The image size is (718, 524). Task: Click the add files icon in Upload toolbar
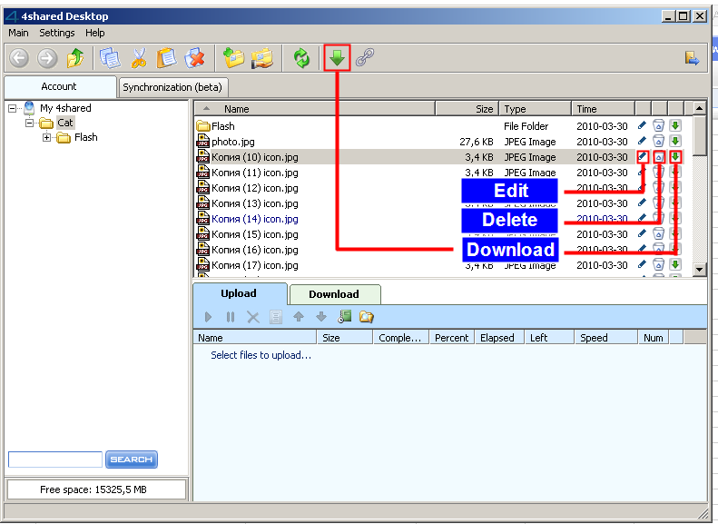(x=344, y=317)
